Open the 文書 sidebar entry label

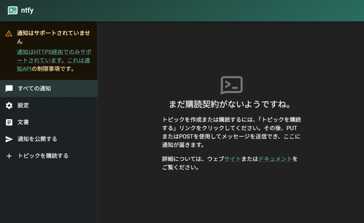point(23,122)
